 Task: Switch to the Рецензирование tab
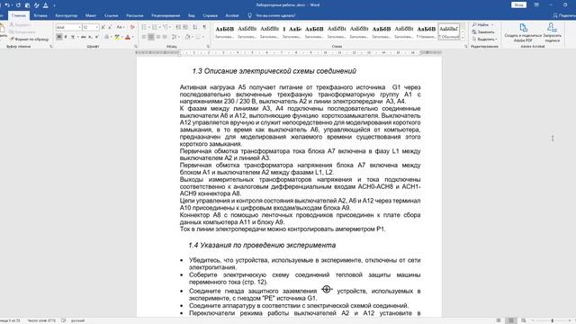point(166,15)
